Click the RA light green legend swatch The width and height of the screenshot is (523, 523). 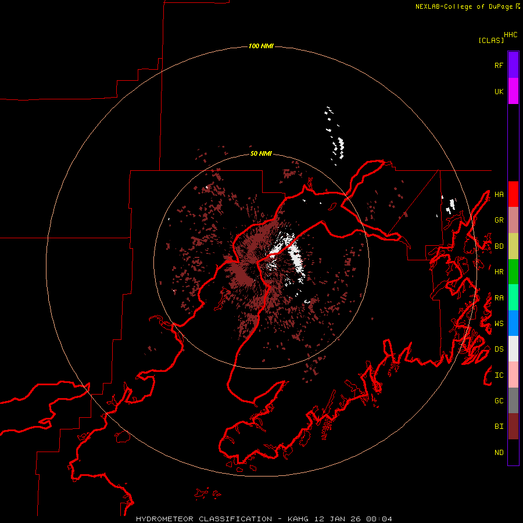(513, 298)
